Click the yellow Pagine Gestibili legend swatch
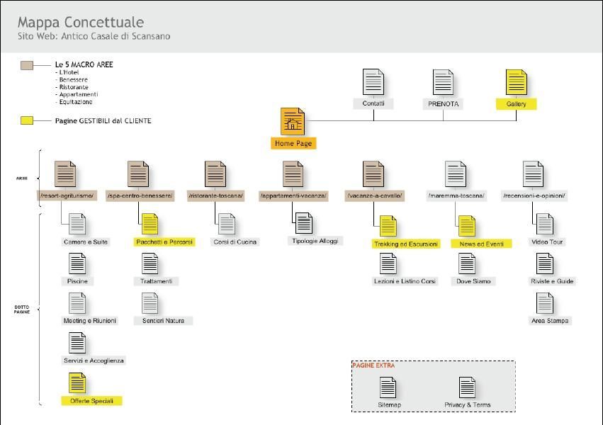The image size is (603, 425). click(x=27, y=120)
